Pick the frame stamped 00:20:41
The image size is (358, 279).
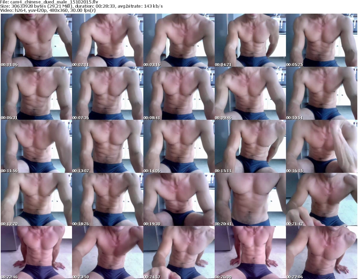[250, 199]
